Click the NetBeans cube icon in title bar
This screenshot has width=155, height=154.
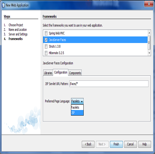pos(3,5)
